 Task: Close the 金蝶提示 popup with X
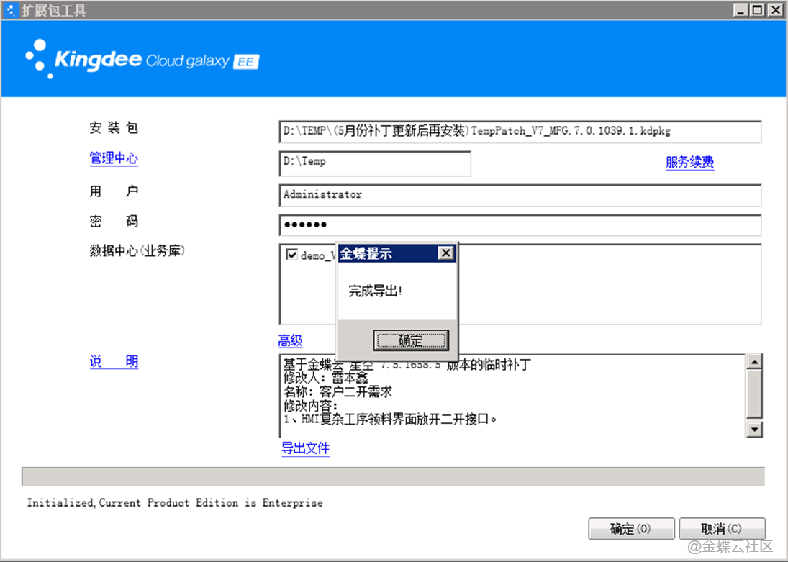coord(445,253)
